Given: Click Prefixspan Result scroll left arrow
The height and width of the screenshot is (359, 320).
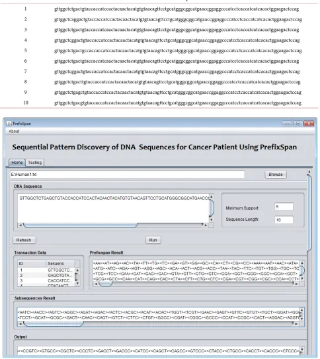Looking at the screenshot, I should pyautogui.click(x=96, y=284).
